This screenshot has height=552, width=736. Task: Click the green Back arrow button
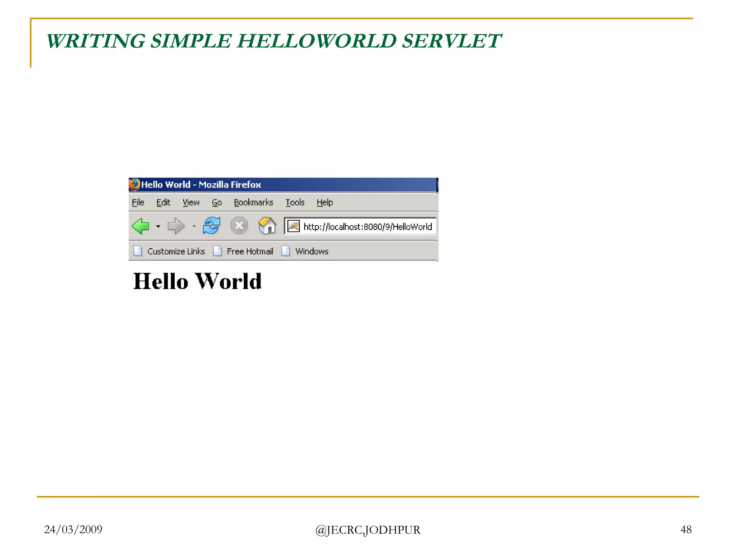click(141, 226)
